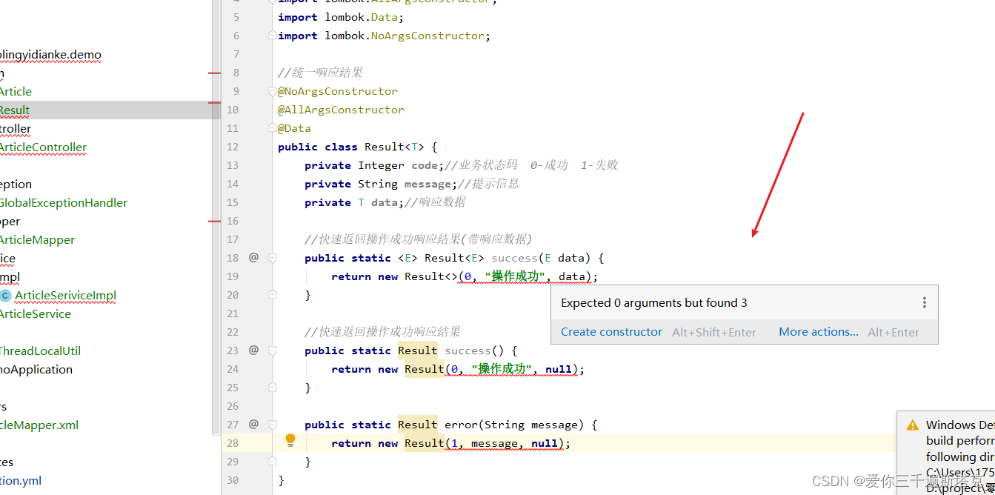Click the red error stripe marker in the sidebar
The height and width of the screenshot is (495, 995).
pos(215,73)
